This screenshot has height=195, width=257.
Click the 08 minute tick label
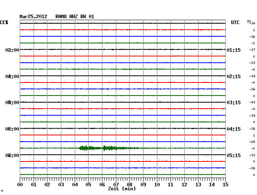pos(129,185)
